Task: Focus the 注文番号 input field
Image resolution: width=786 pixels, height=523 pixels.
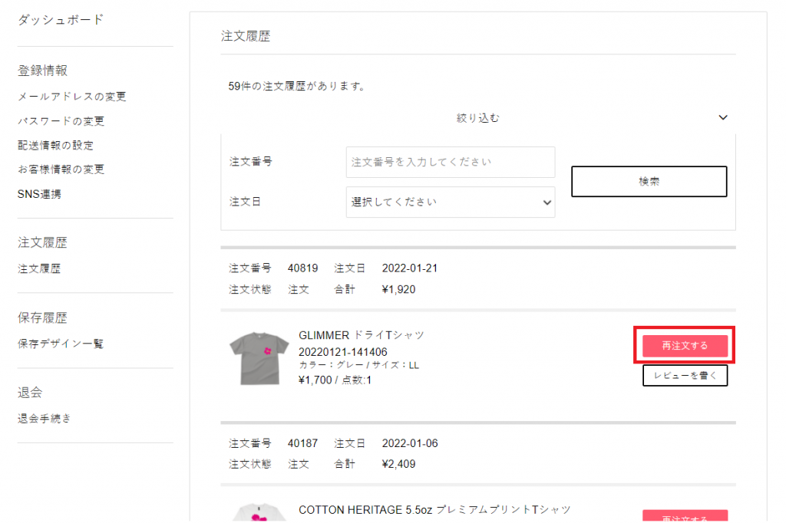Action: 450,162
